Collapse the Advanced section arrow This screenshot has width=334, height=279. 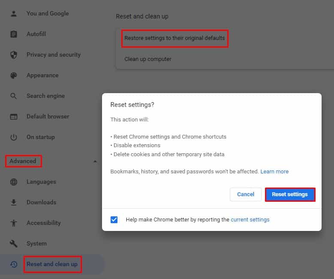[95, 161]
